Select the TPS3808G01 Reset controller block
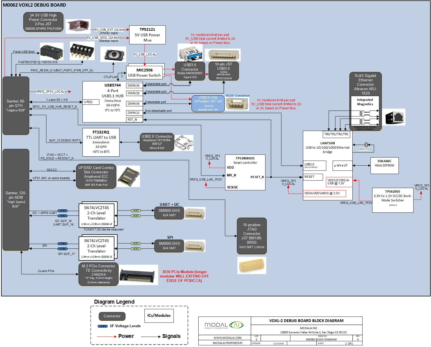Viewport: 431px width, 347px height. coord(245,172)
